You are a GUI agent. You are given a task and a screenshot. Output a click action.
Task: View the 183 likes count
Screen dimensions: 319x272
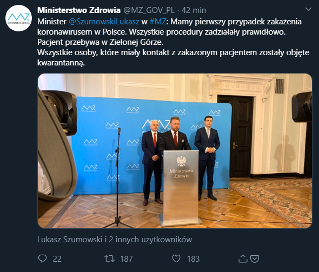[x=193, y=259]
